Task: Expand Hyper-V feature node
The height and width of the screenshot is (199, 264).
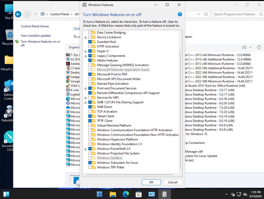Action: click(x=85, y=51)
